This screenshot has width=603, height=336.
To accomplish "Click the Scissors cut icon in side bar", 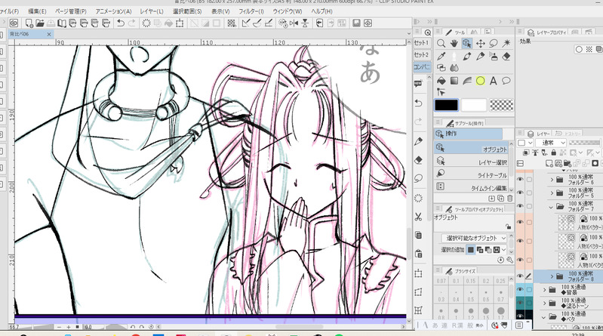I will [x=418, y=217].
